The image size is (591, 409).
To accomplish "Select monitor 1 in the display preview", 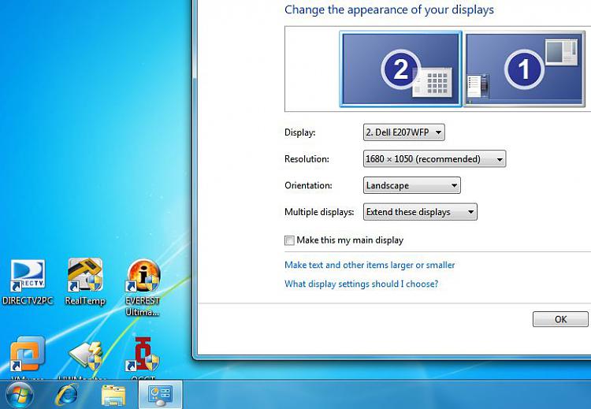I will (524, 69).
